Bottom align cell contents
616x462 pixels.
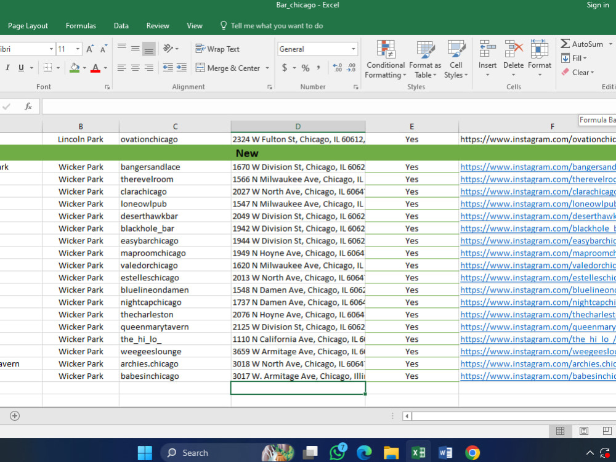tap(149, 49)
